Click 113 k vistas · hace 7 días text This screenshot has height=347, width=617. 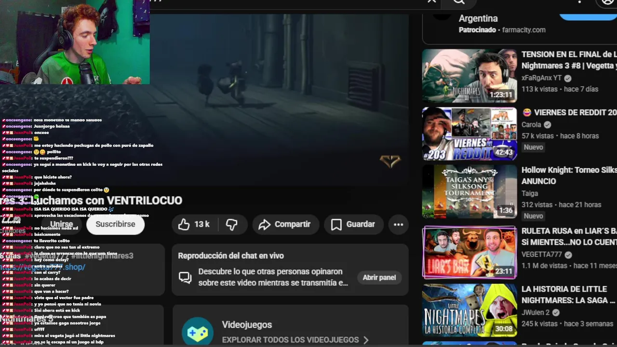click(x=560, y=89)
